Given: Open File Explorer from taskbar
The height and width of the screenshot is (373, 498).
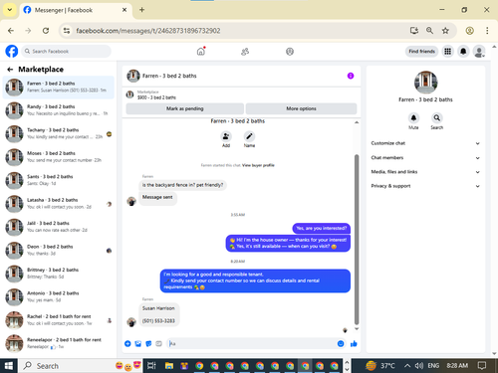Looking at the screenshot, I should pyautogui.click(x=169, y=366).
